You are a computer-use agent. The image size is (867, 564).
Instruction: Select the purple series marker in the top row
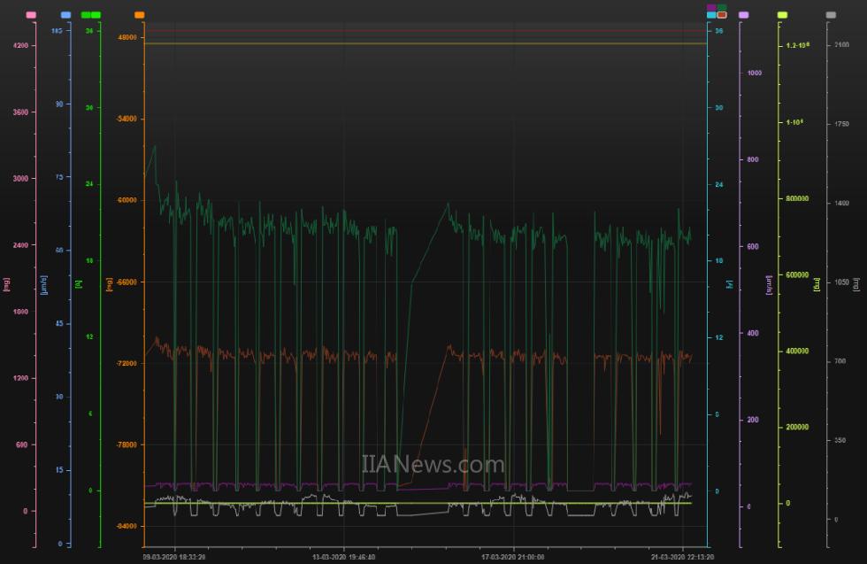[711, 8]
